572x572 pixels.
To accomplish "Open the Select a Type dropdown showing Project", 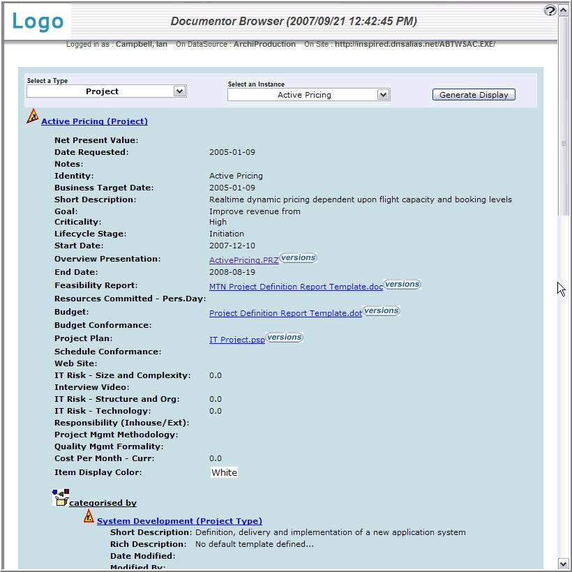I will [x=106, y=91].
